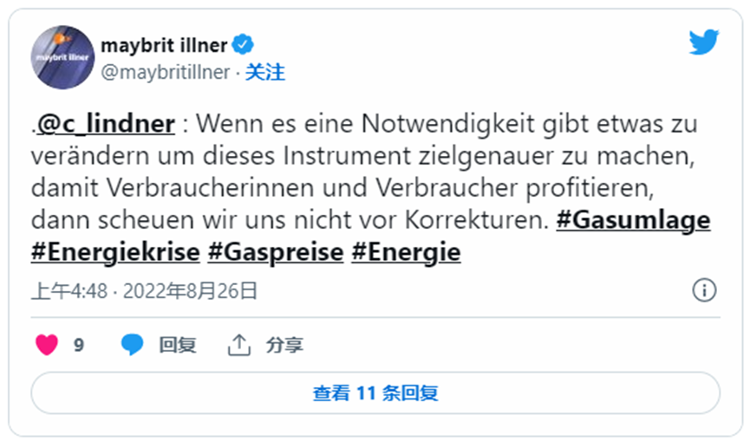
Task: Follow the account via 关注 link
Action: [x=265, y=73]
